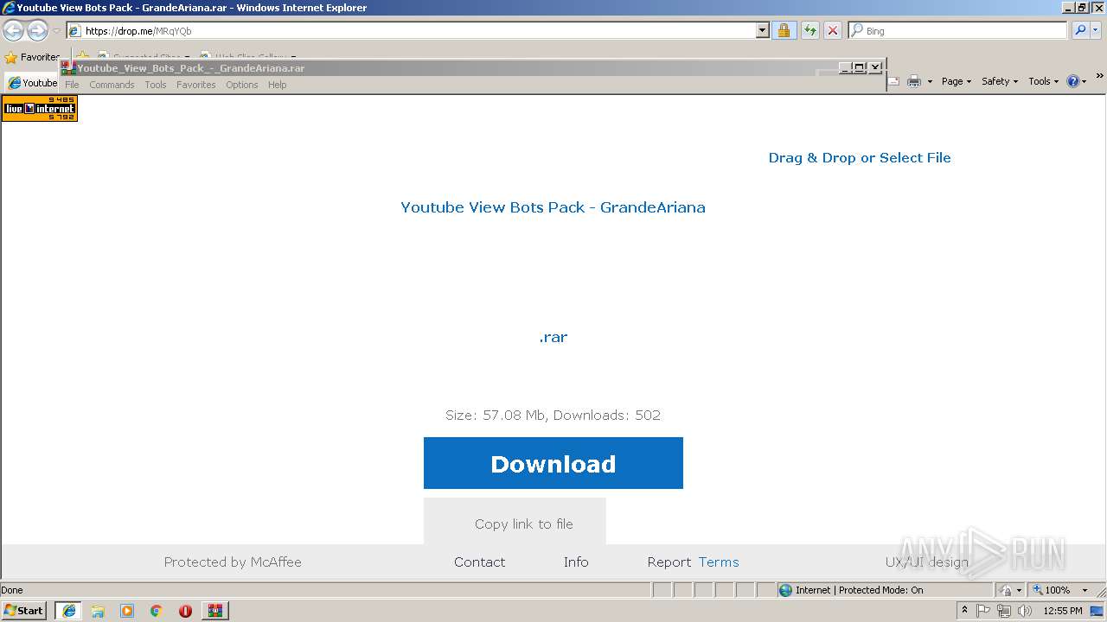The image size is (1107, 622).
Task: Click Protected Mode: On status text
Action: (x=881, y=590)
